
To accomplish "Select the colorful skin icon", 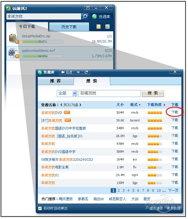I will 107,27.
